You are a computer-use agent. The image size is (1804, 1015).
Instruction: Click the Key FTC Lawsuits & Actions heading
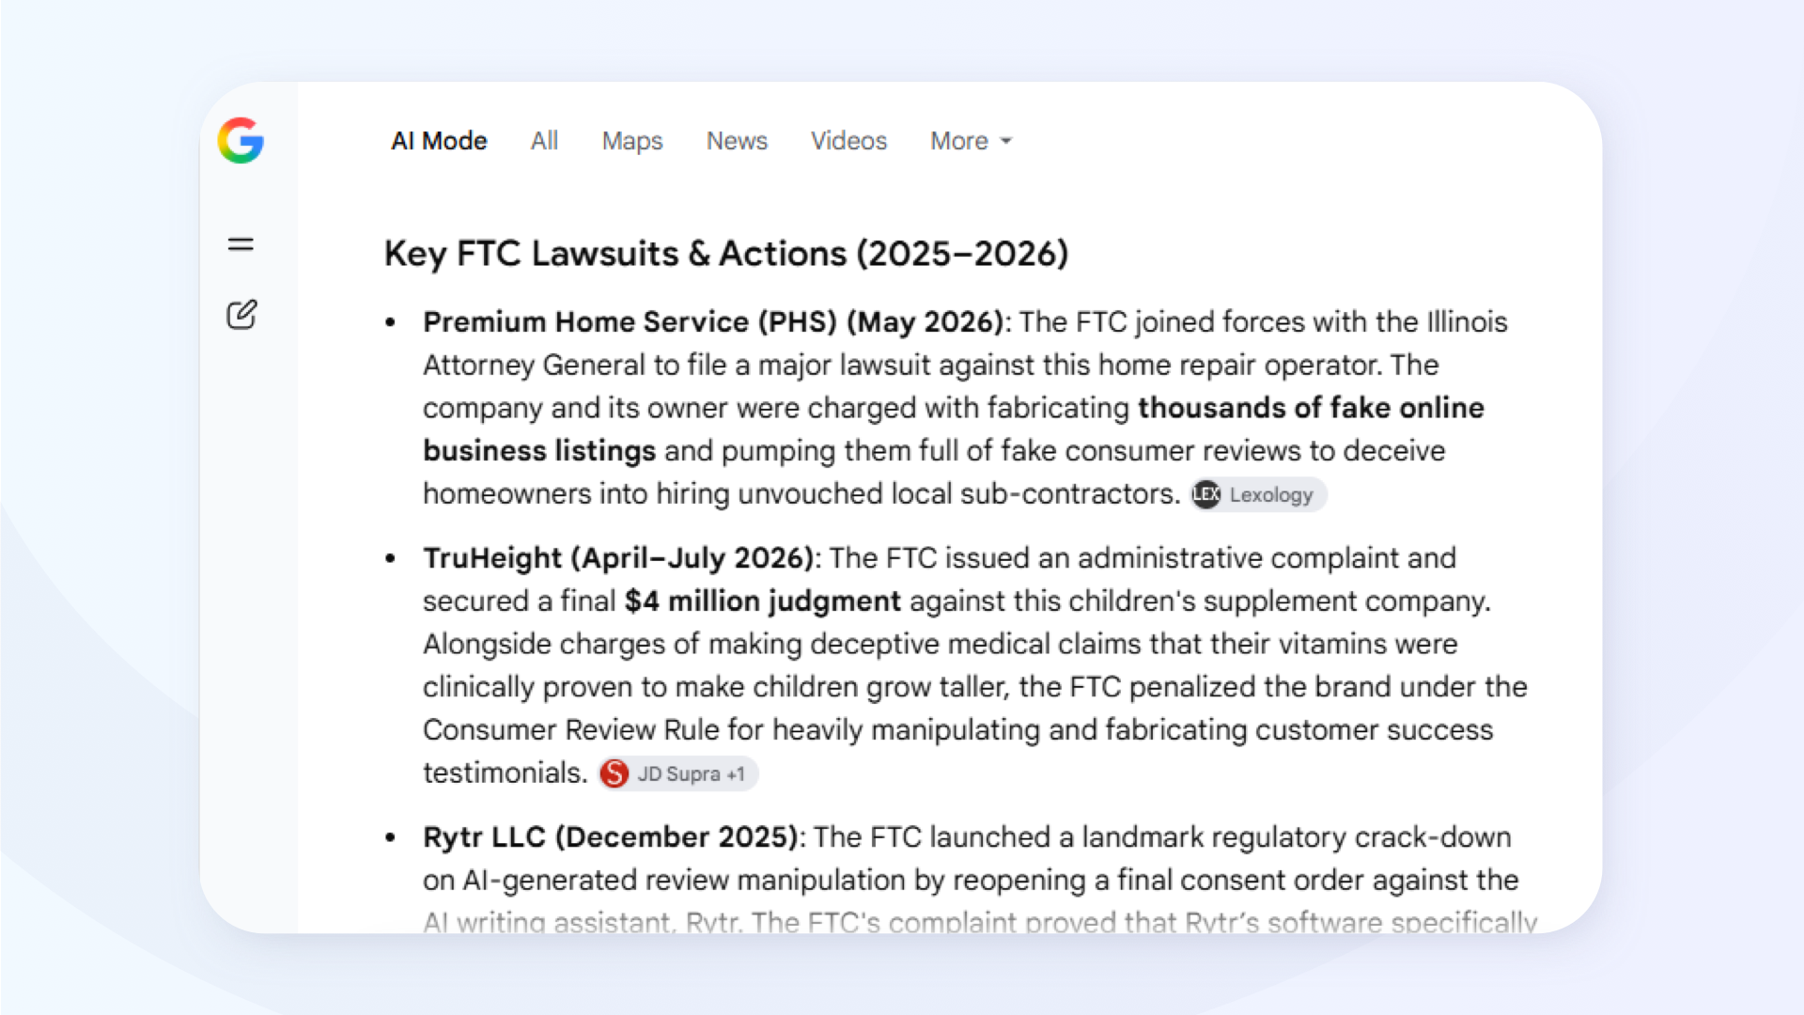(726, 254)
